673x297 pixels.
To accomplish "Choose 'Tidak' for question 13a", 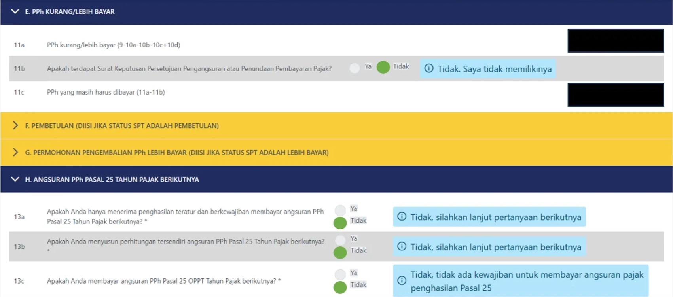I will [340, 223].
